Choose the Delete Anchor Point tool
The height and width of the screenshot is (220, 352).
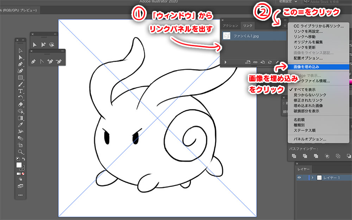click(58, 61)
